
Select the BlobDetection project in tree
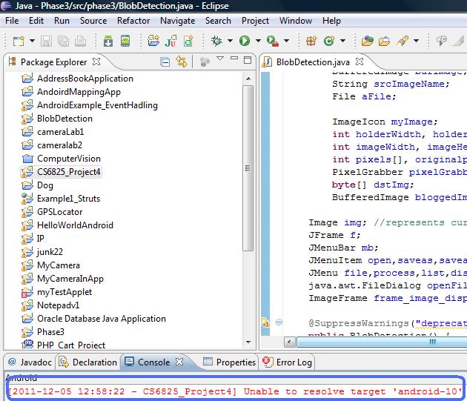tap(64, 119)
